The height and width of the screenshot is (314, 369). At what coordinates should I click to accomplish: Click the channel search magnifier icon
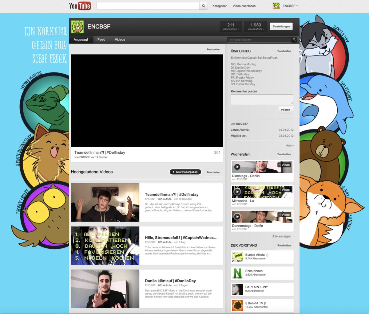pos(294,40)
